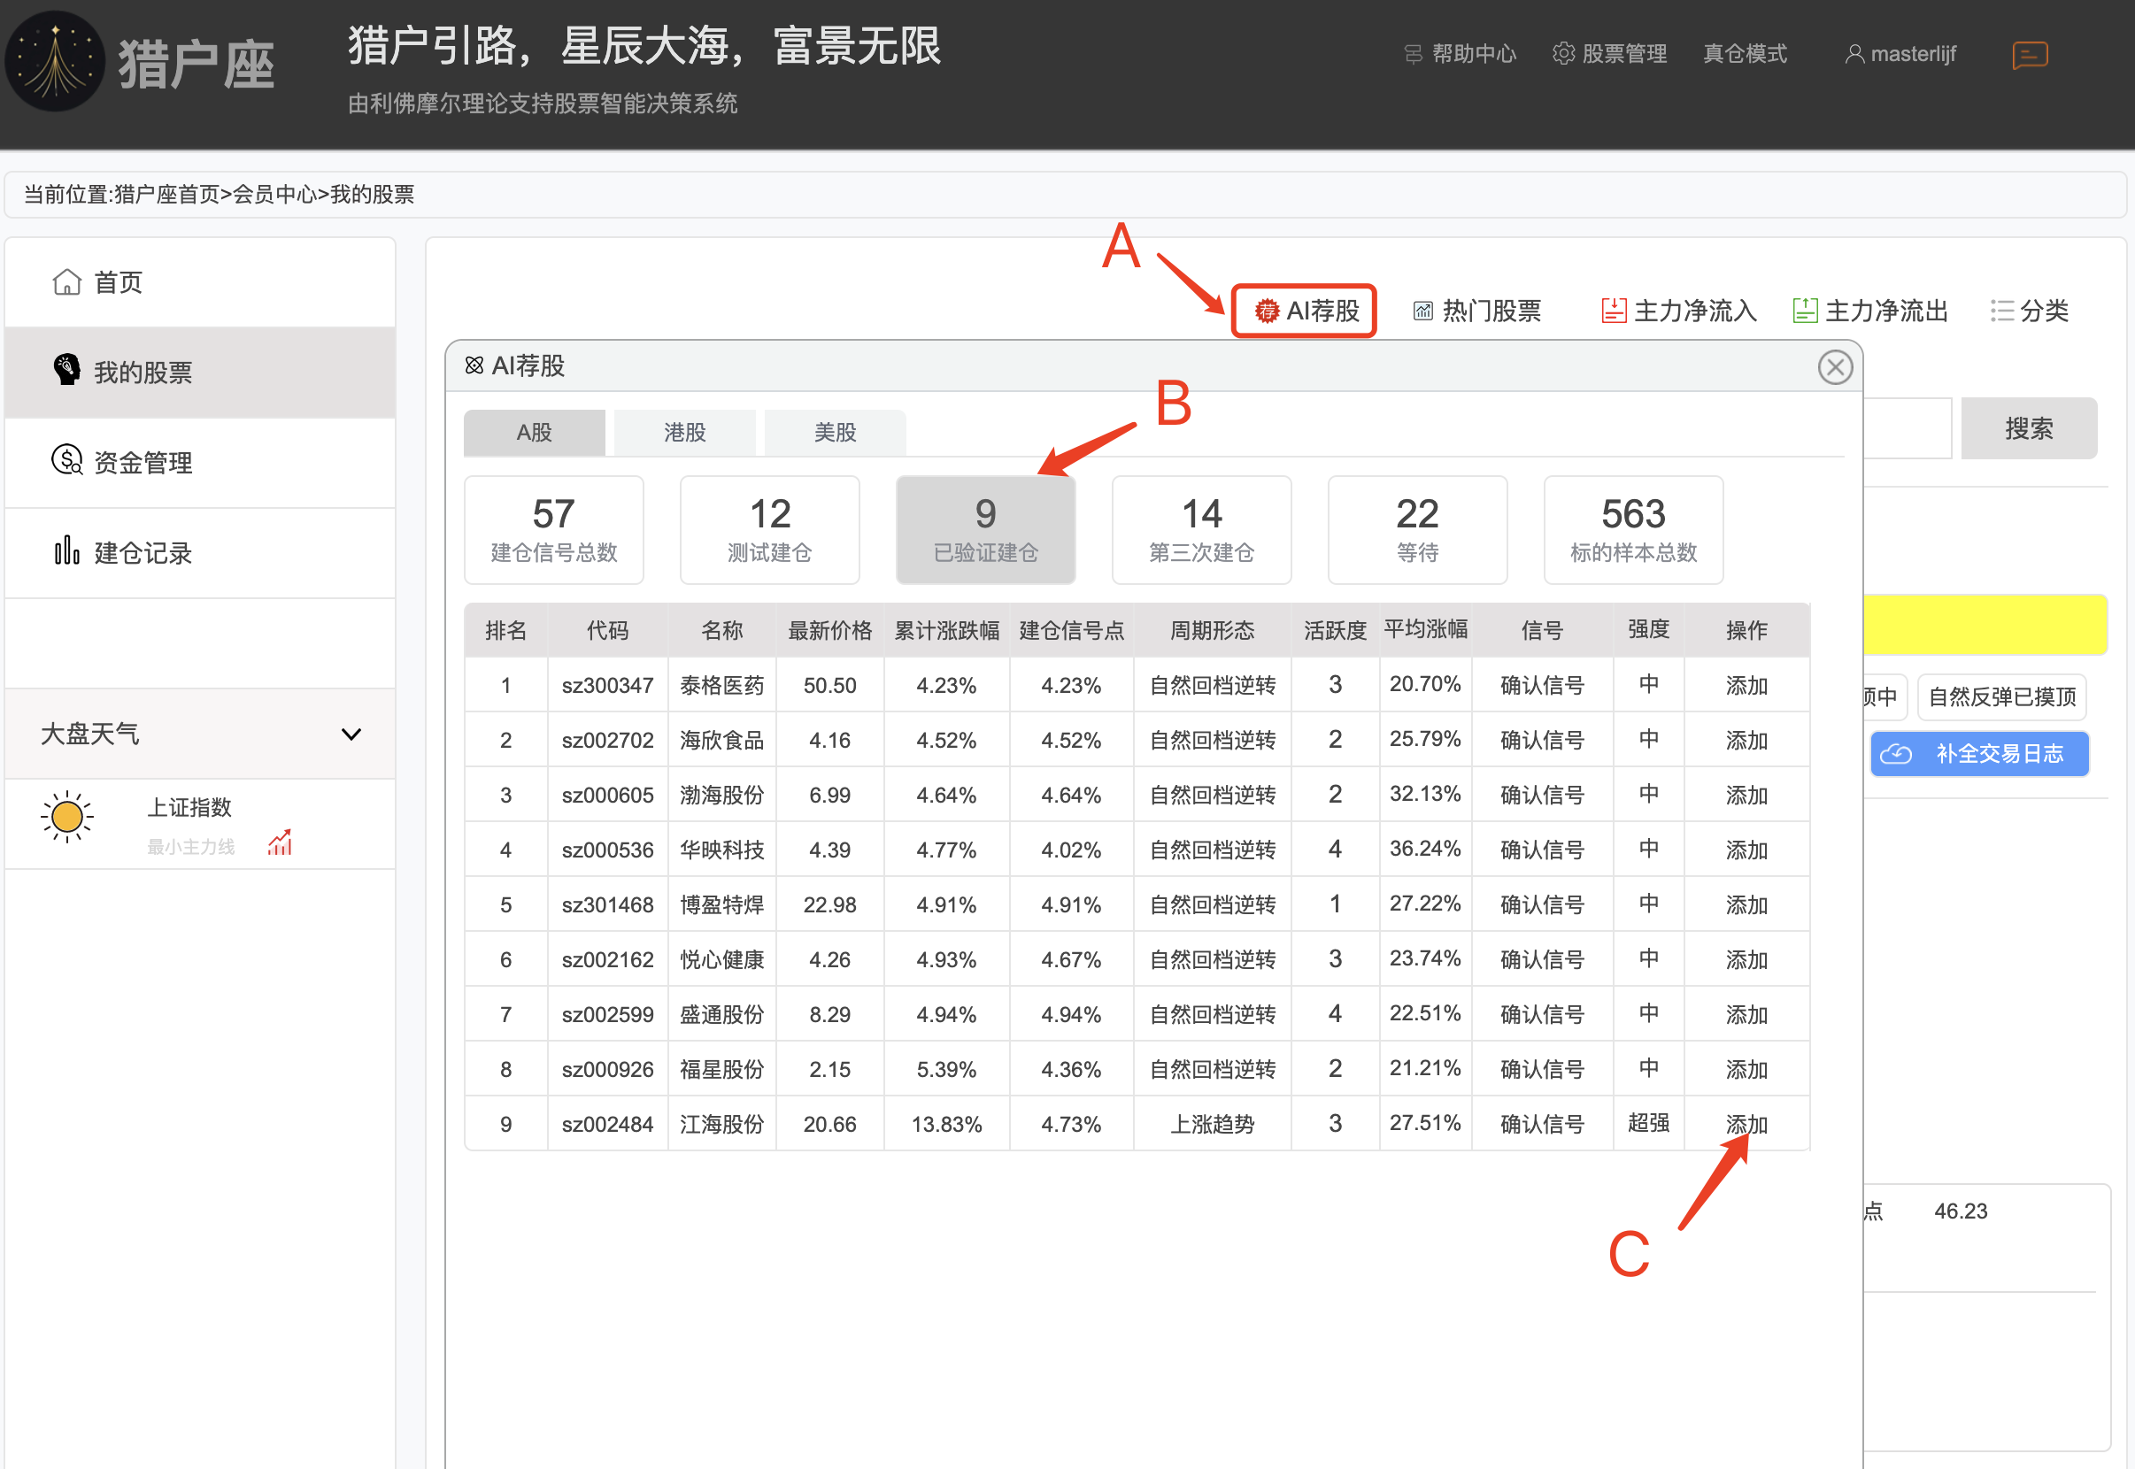Open the Help Center (帮助中心)
The width and height of the screenshot is (2135, 1469).
(1461, 53)
